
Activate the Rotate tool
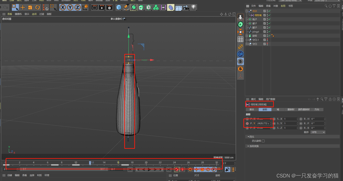click(38, 7)
